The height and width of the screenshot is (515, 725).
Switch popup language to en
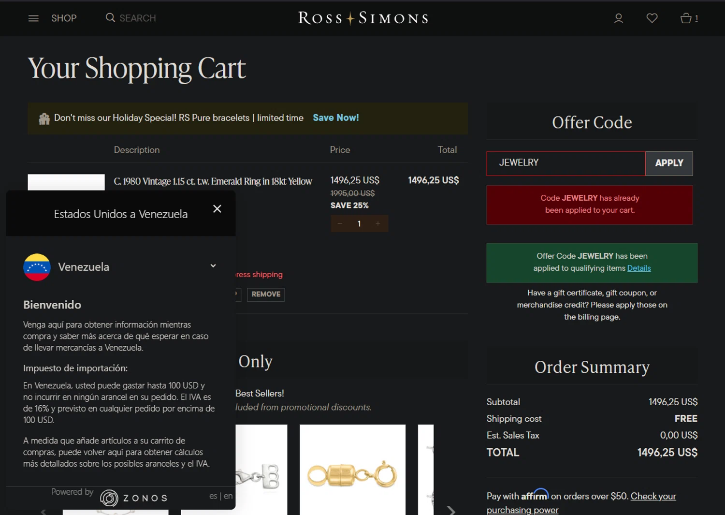tap(228, 496)
